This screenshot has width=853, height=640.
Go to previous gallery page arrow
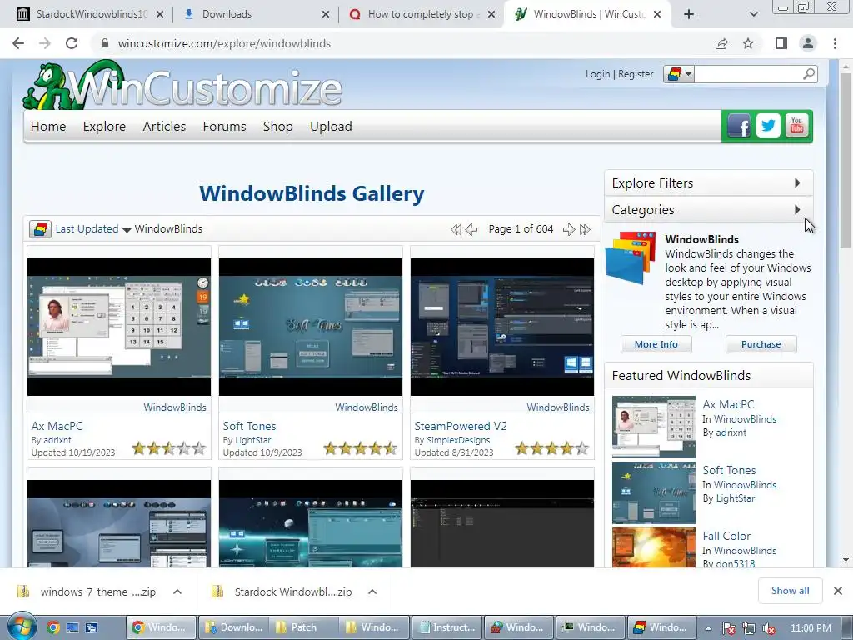pos(472,229)
